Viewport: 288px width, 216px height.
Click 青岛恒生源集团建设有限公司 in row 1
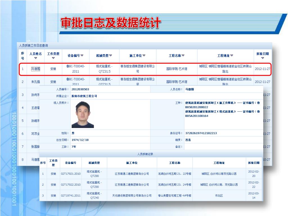pos(138,69)
